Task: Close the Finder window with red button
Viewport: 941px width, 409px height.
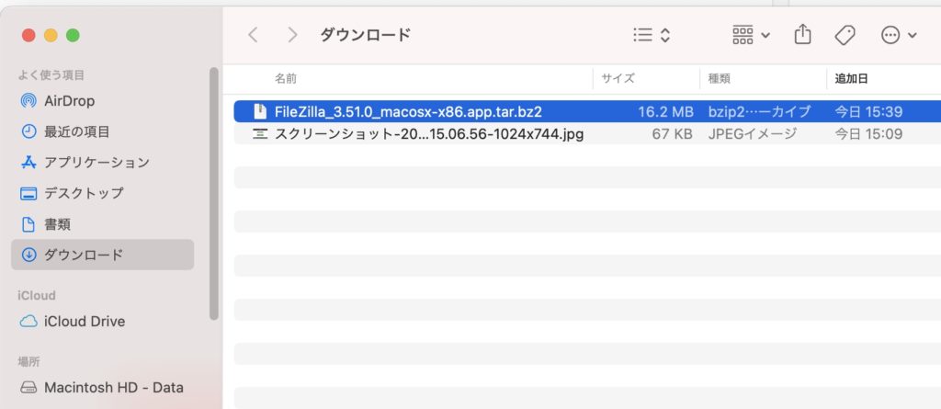Action: (28, 36)
